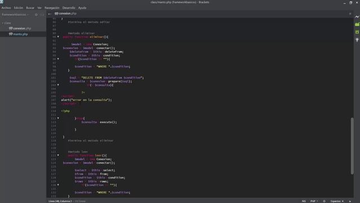This screenshot has width=360, height=203.
Task: Click the small square icon at editor header right
Action: coord(350,14)
